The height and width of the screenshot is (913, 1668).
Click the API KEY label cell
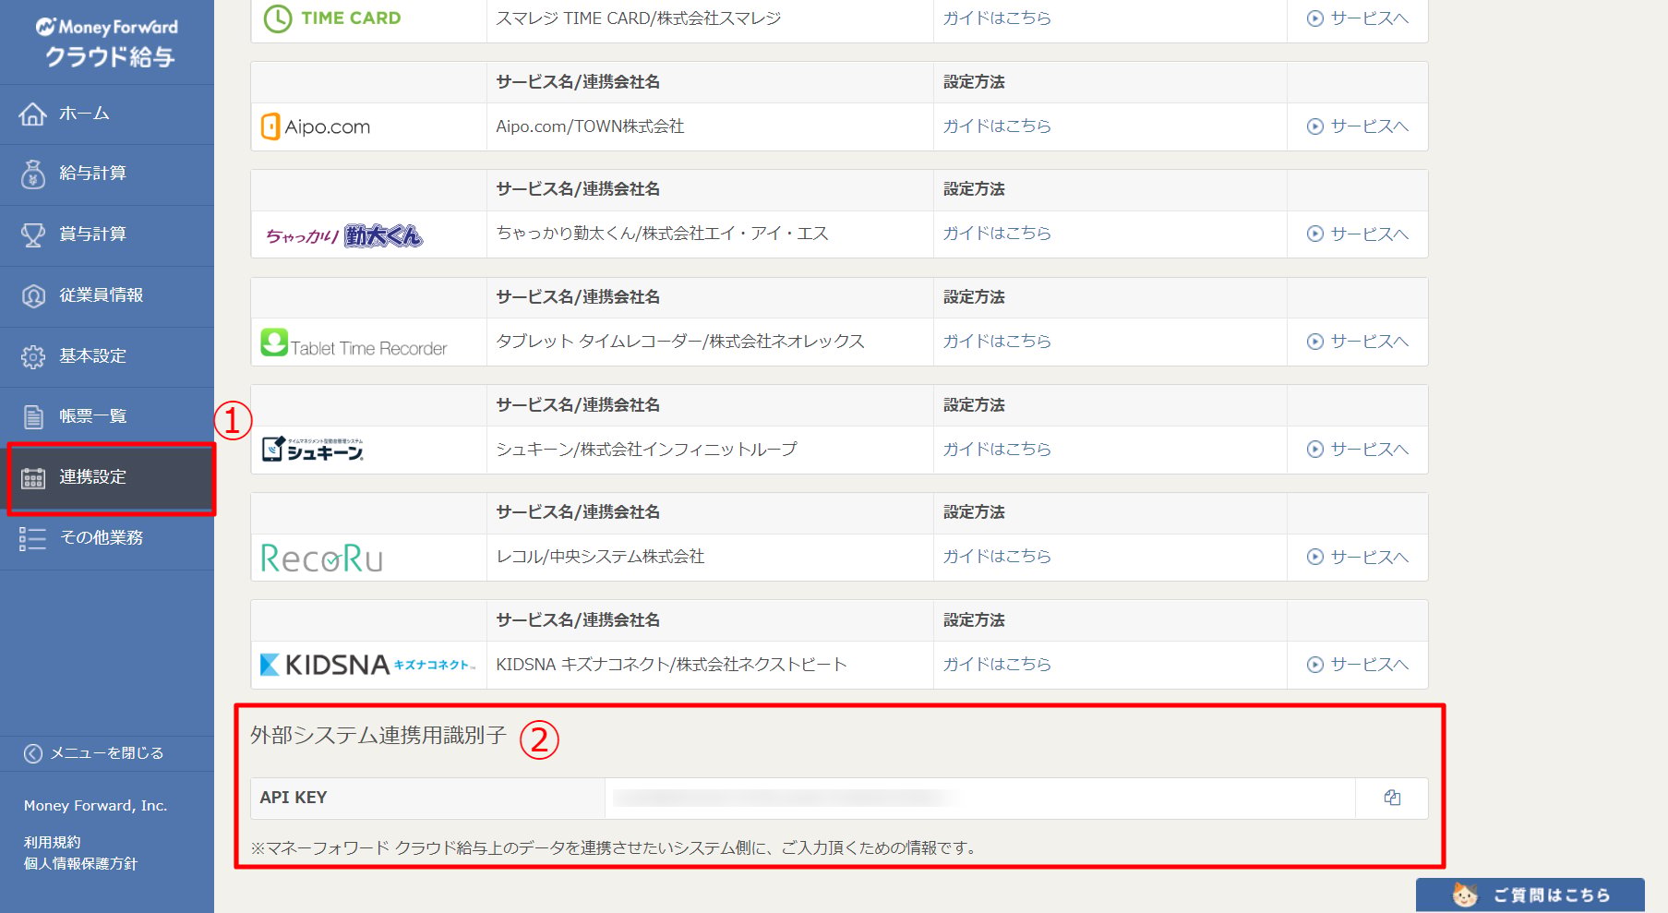(428, 798)
